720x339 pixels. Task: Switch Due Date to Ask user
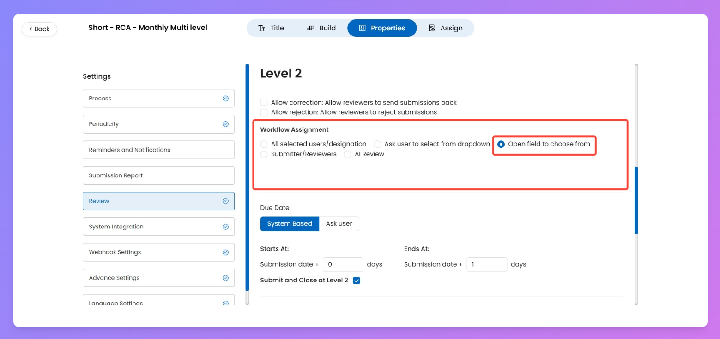pos(339,224)
